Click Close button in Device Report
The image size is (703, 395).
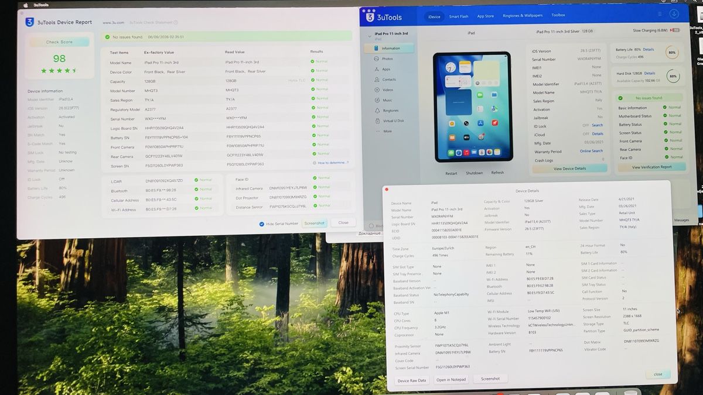tap(343, 222)
